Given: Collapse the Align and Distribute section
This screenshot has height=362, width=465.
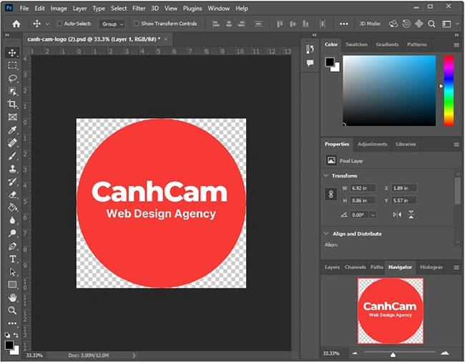Looking at the screenshot, I should click(327, 234).
